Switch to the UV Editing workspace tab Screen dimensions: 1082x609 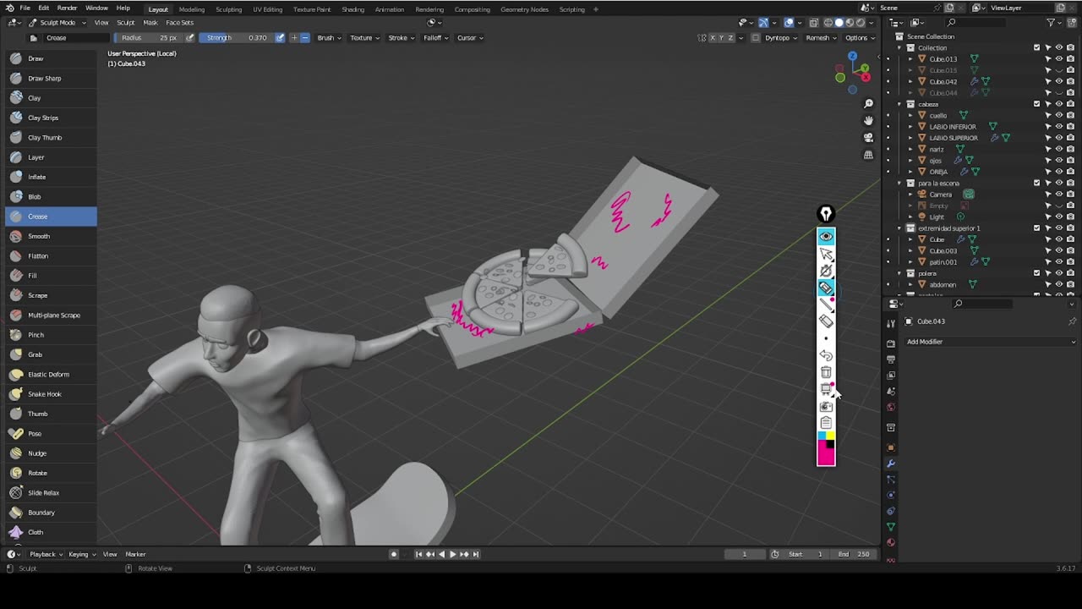tap(268, 9)
